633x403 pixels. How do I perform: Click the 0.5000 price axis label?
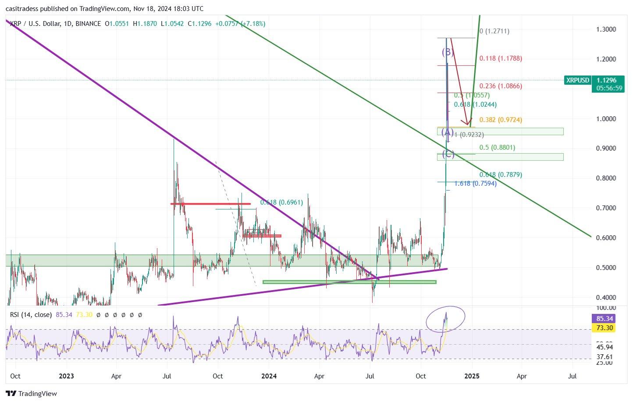click(606, 267)
